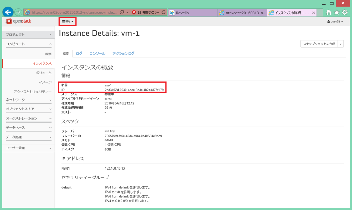Switch to the ログ tab
The image size is (352, 210).
[x=79, y=53]
